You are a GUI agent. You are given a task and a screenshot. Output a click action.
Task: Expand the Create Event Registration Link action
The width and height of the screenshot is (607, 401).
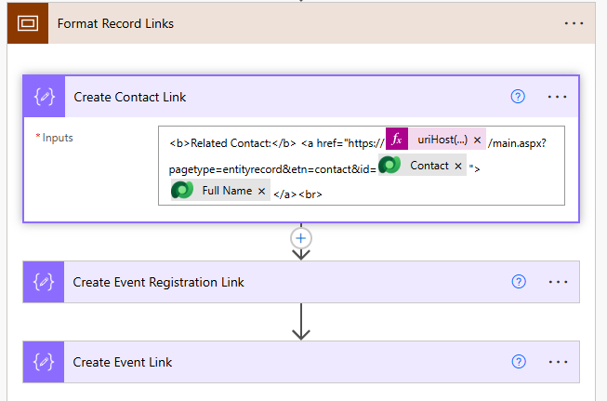click(279, 282)
